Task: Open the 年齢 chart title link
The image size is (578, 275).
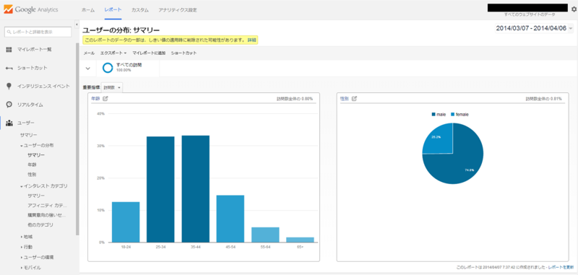Action: tap(95, 98)
